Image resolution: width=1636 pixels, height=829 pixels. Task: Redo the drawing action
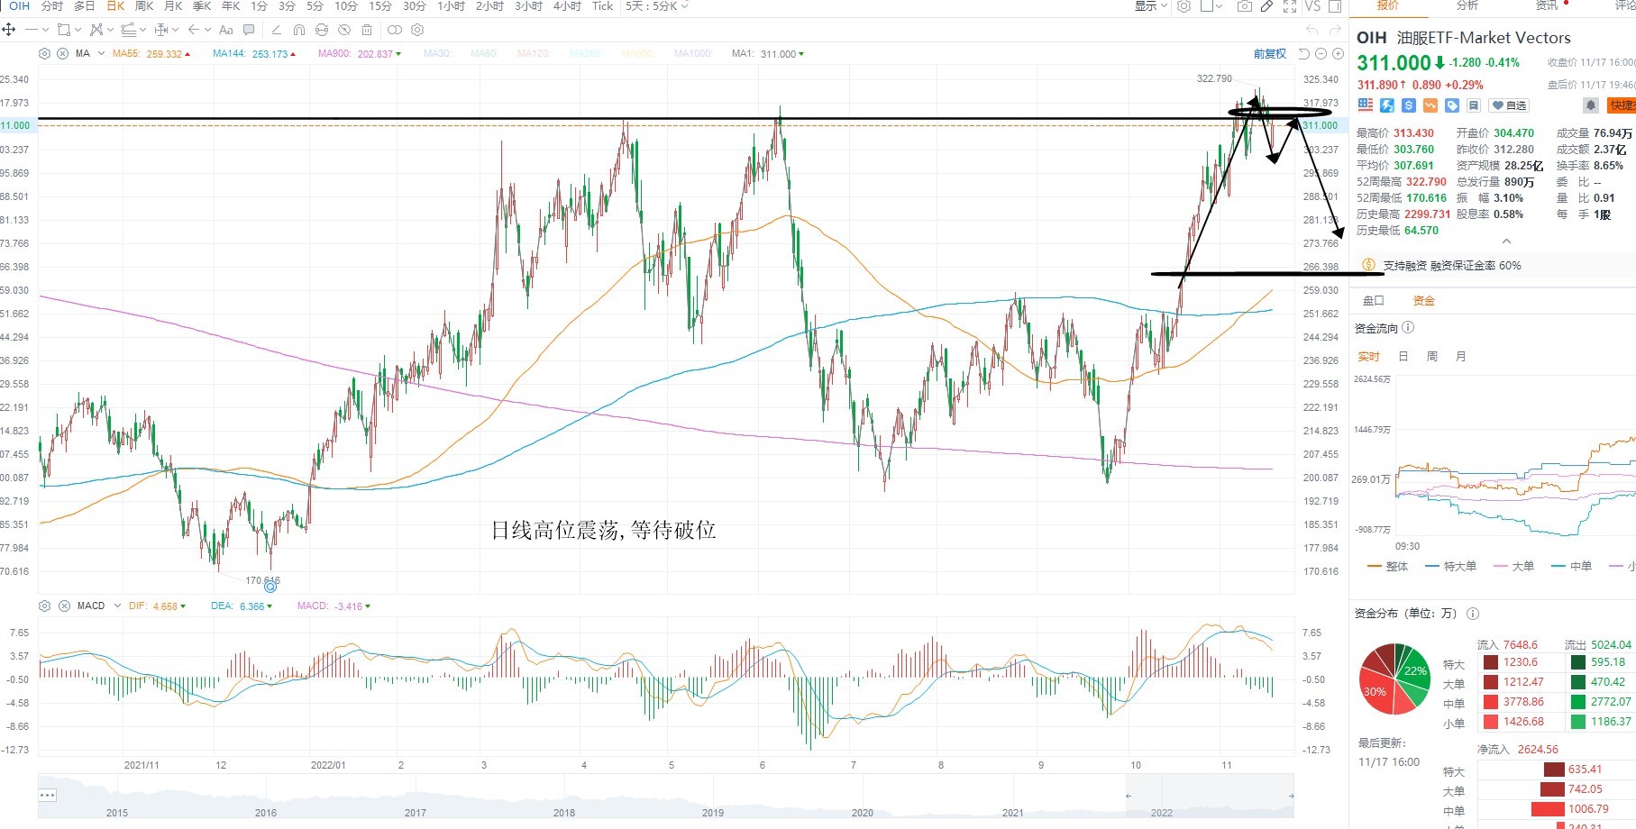(x=1335, y=30)
